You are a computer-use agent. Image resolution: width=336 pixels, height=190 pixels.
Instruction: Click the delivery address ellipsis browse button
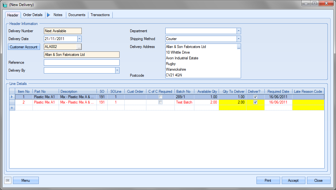[239, 48]
